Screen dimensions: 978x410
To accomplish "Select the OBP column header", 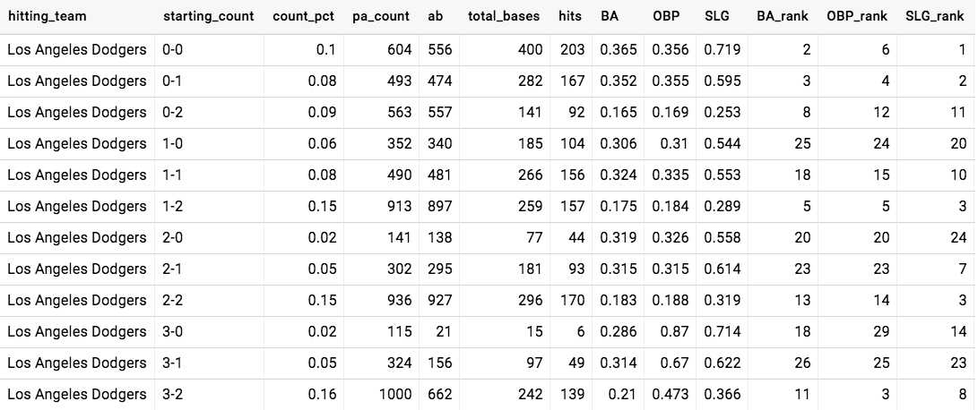I will tap(666, 17).
